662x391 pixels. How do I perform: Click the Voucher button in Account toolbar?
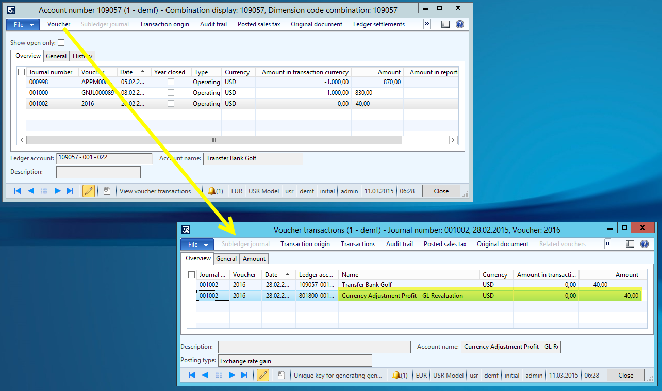[59, 24]
